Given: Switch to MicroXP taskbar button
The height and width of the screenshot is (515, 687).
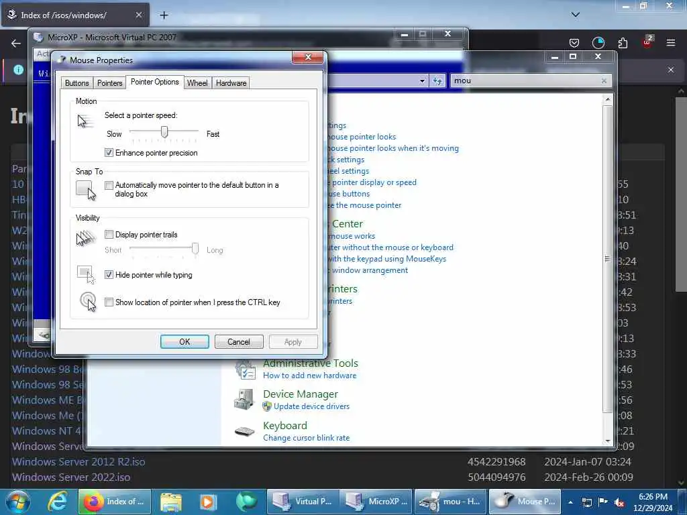Looking at the screenshot, I should [376, 502].
